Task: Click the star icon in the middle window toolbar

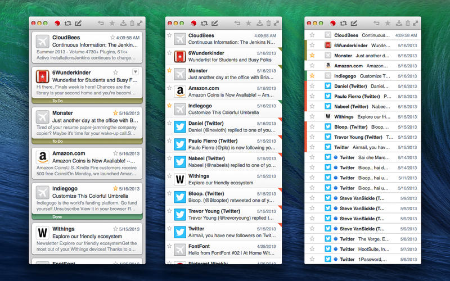Action: click(x=248, y=24)
